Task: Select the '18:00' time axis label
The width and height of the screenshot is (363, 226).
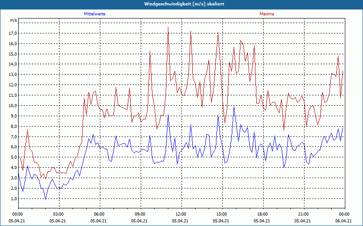Action: (x=262, y=214)
